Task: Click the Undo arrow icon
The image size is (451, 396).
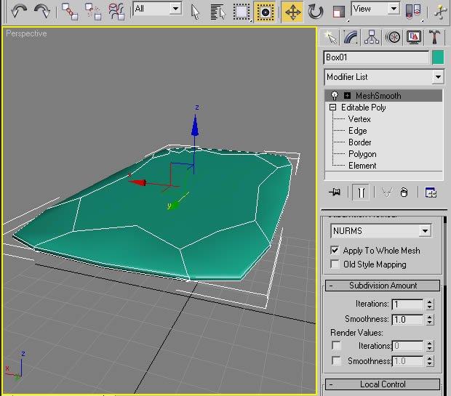Action: (19, 12)
